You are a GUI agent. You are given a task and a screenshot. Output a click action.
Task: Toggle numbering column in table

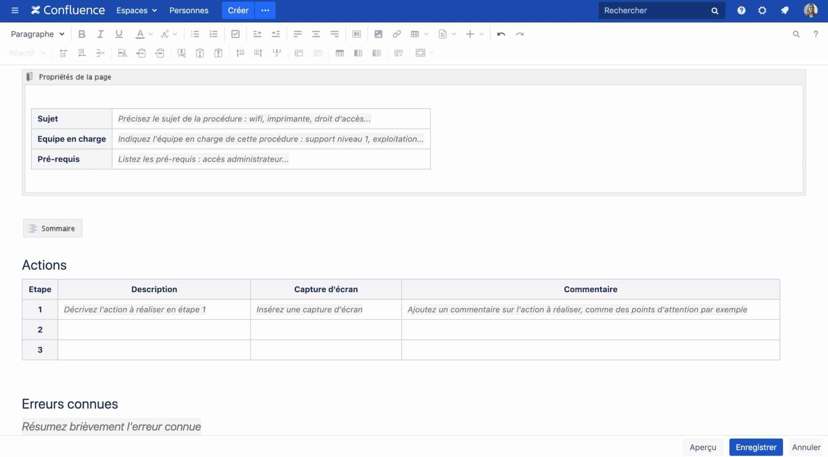click(376, 53)
